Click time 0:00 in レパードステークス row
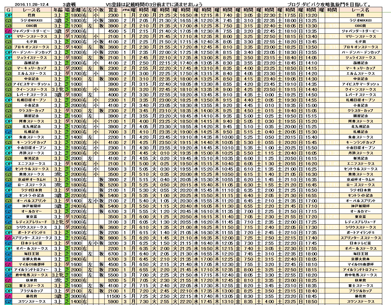Image resolution: width=391 pixels, height=305 pixels. pyautogui.click(x=269, y=95)
